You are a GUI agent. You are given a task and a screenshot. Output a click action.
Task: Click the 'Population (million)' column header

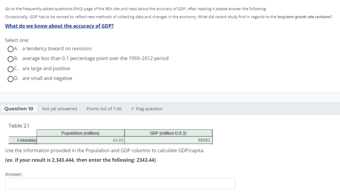coord(81,133)
